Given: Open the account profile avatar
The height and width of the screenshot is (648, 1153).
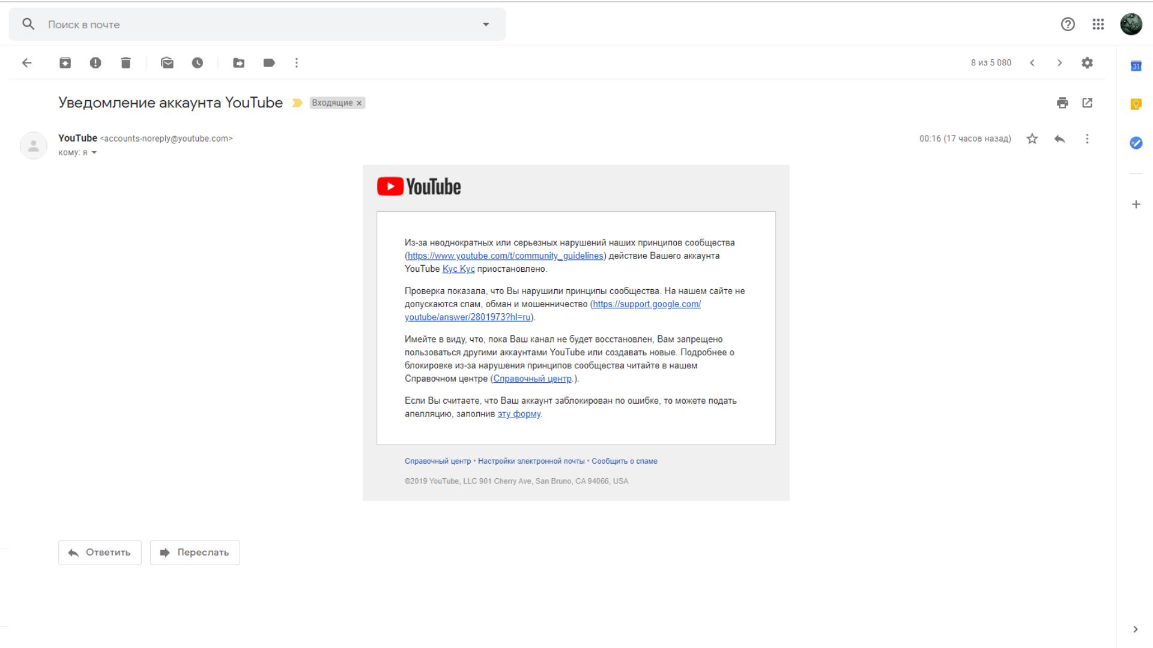Looking at the screenshot, I should click(1131, 24).
